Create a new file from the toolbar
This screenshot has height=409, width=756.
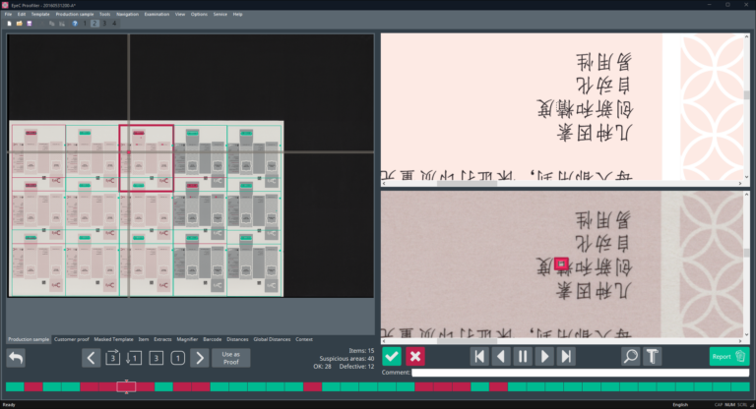[x=9, y=24]
